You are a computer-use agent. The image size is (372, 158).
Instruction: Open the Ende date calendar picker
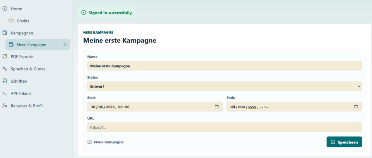356,107
